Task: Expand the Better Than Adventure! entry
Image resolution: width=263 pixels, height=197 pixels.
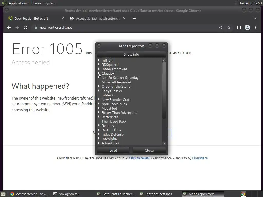Action: [99, 112]
